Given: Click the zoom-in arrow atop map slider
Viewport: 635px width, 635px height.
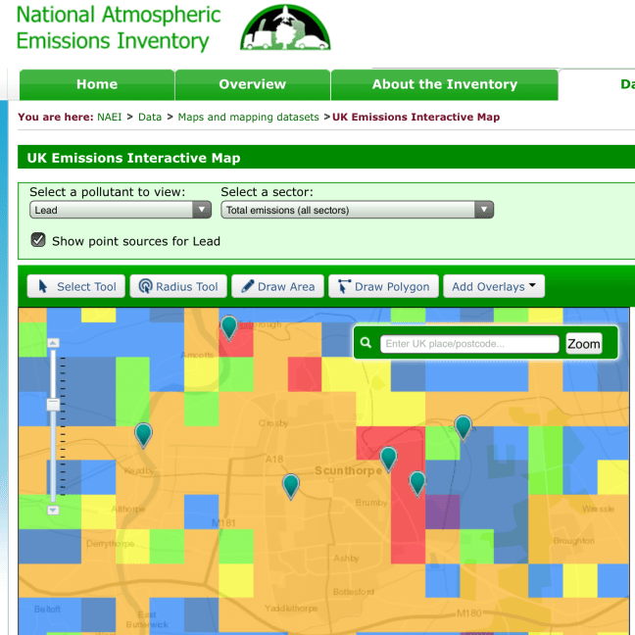Looking at the screenshot, I should tap(54, 342).
